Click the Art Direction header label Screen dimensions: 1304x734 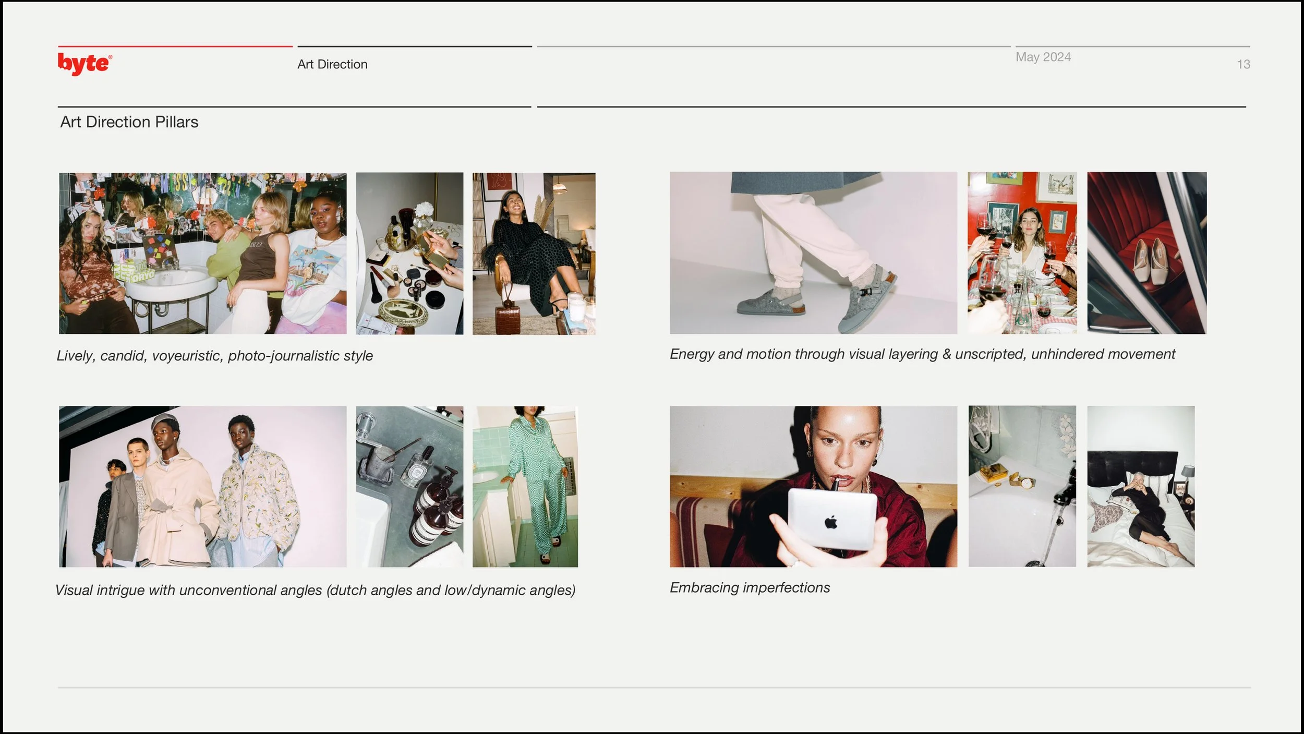tap(332, 64)
